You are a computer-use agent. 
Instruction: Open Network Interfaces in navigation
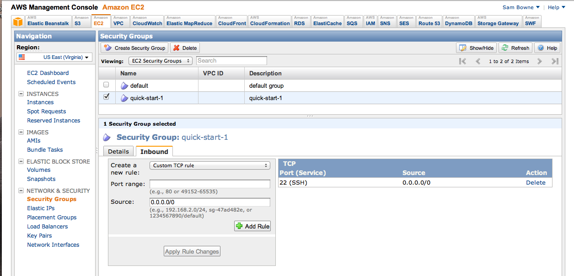(53, 245)
